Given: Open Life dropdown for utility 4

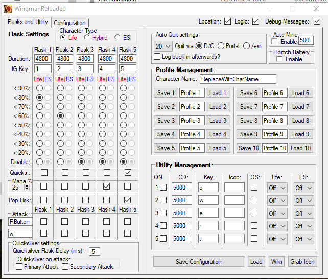Looking at the screenshot, I should (x=277, y=226).
